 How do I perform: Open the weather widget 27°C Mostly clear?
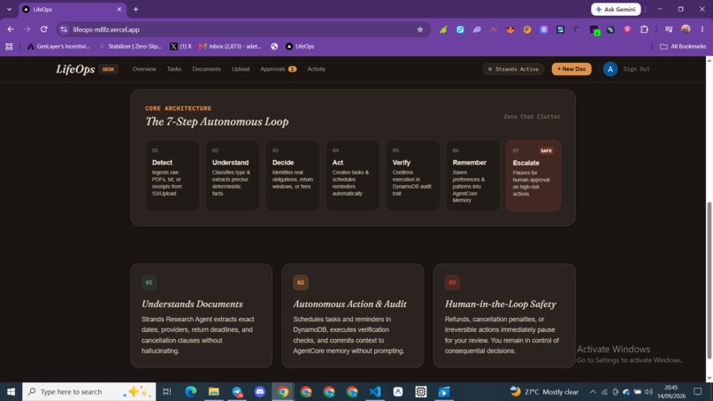click(x=544, y=392)
